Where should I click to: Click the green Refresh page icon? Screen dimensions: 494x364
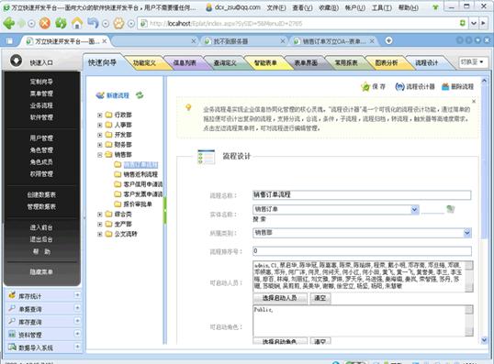coord(62,23)
